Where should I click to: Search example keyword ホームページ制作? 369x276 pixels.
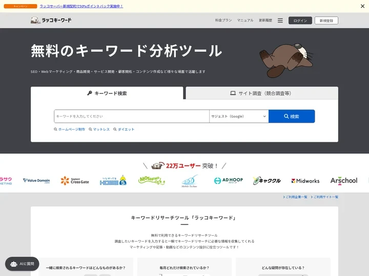coord(72,129)
